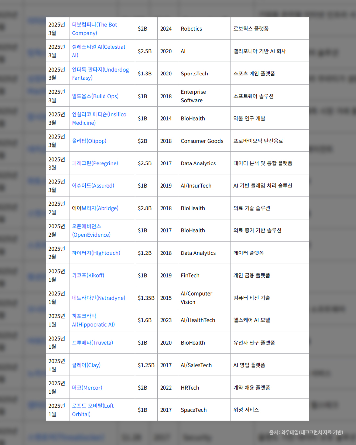The width and height of the screenshot is (356, 445).
Task: Select the '캘리포니아 기반 AI 회사' description
Action: point(260,51)
